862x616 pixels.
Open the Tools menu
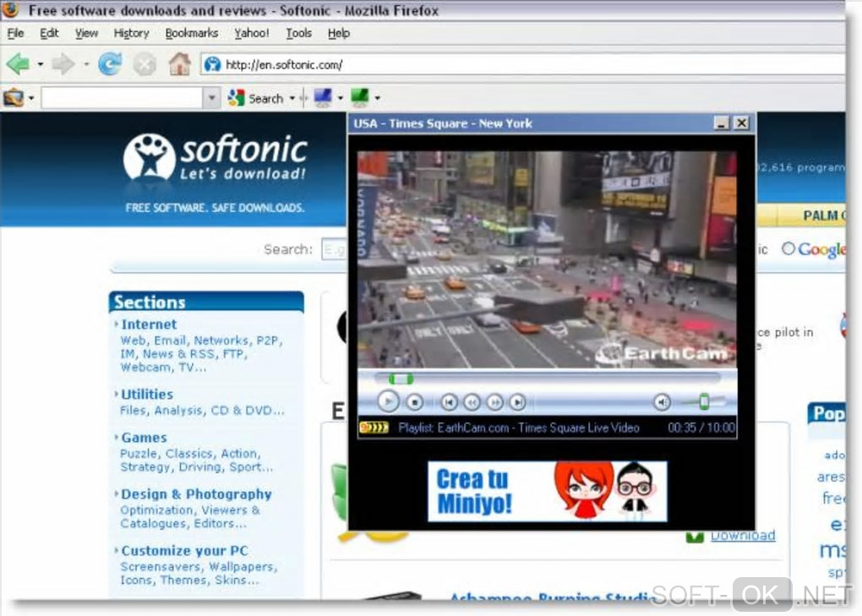tap(298, 33)
